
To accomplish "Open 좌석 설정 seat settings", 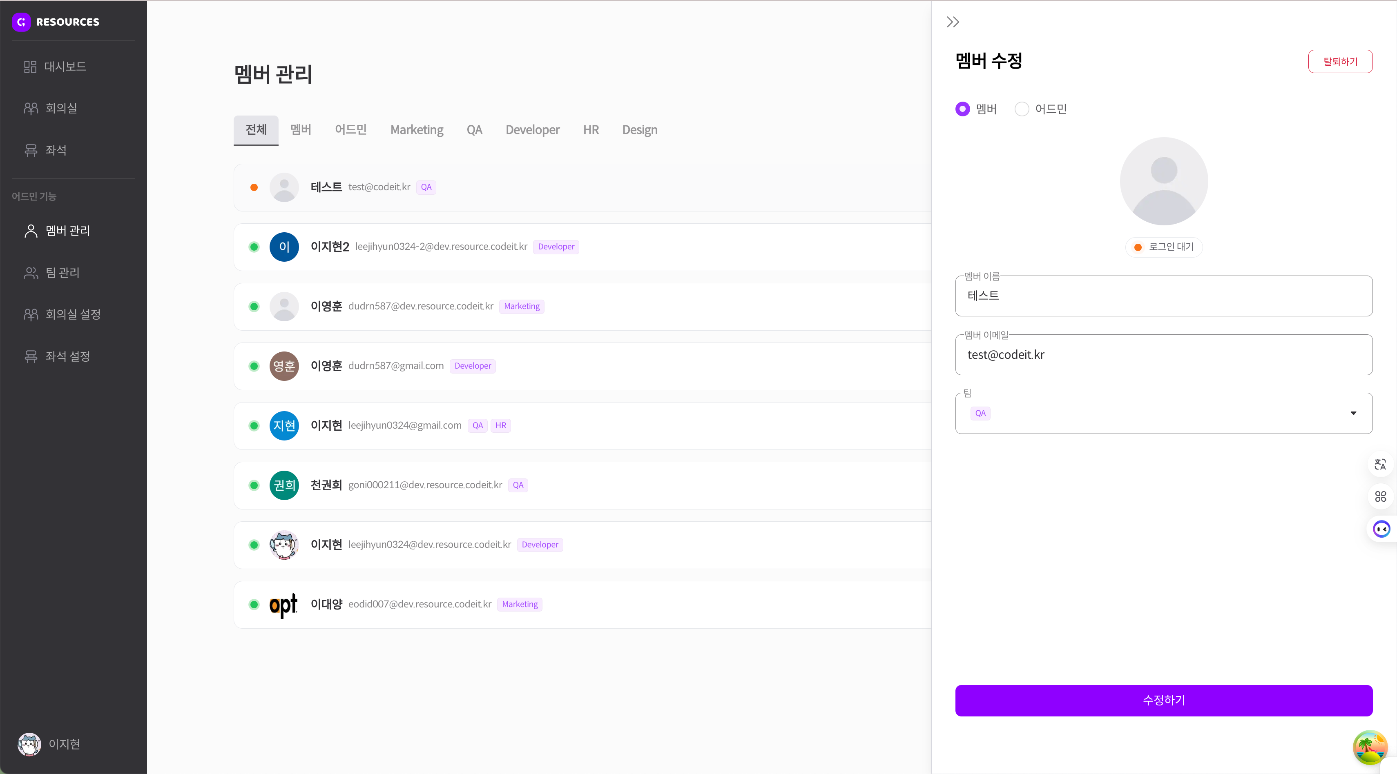I will click(67, 356).
